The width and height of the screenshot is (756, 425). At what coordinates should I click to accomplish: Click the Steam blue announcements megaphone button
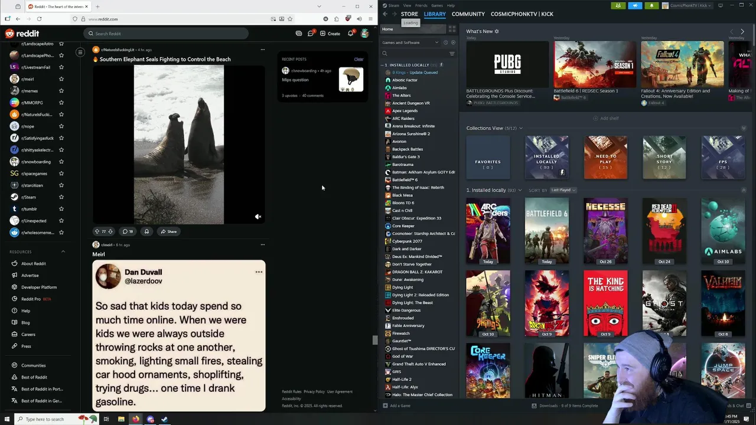tap(635, 5)
